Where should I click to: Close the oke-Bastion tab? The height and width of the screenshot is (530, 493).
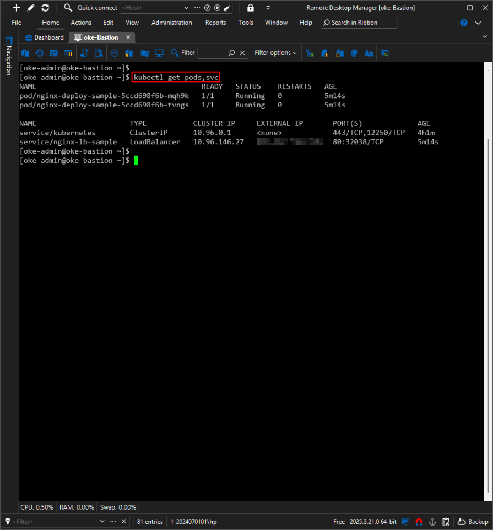click(128, 37)
